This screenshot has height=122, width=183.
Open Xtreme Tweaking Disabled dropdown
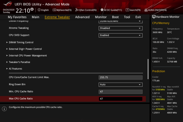(121, 28)
